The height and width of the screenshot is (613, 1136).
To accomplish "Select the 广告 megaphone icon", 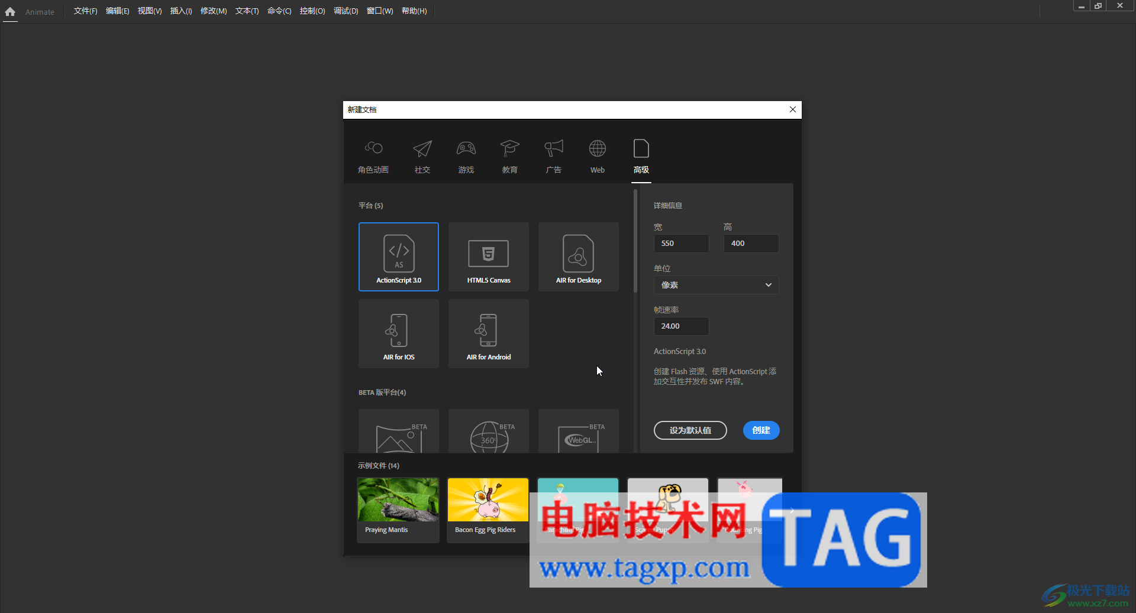I will [554, 148].
